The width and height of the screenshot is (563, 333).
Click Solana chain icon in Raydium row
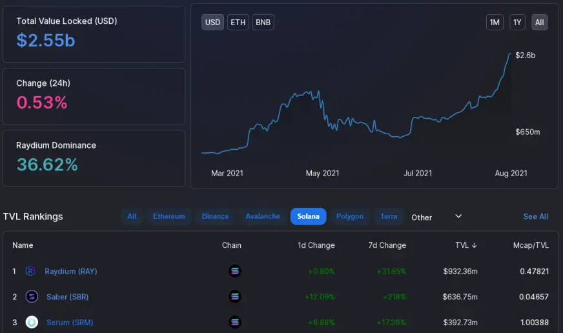[x=235, y=271]
